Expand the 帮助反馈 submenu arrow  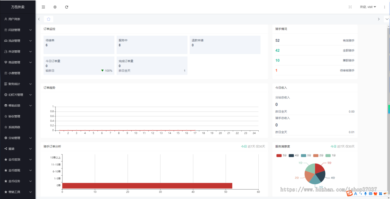(31, 105)
